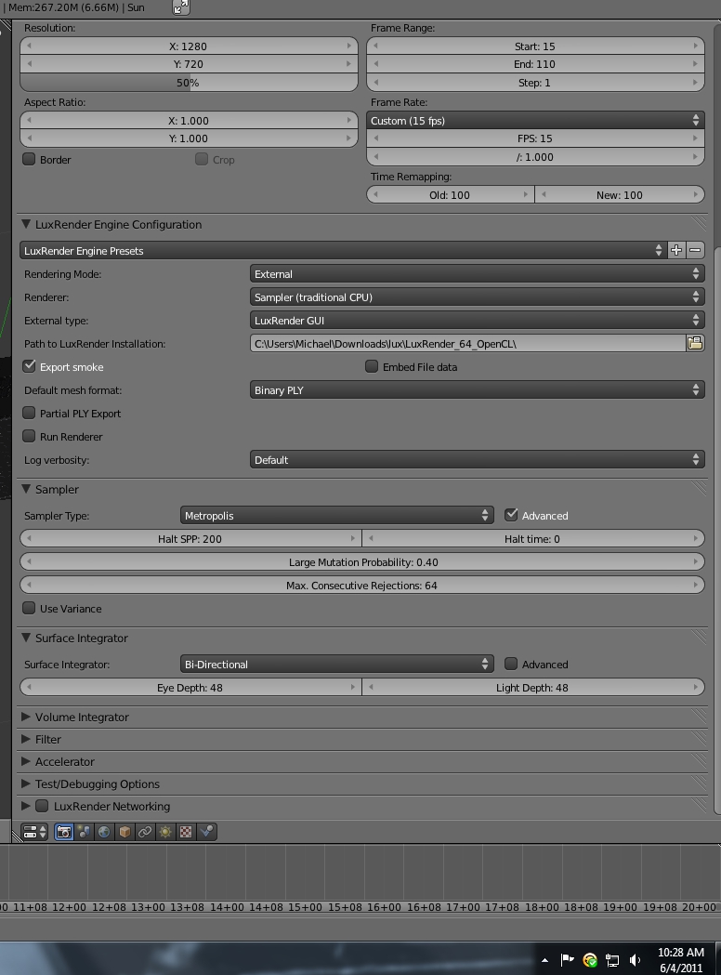The width and height of the screenshot is (721, 975).
Task: Open the Texture properties checker icon
Action: (186, 831)
